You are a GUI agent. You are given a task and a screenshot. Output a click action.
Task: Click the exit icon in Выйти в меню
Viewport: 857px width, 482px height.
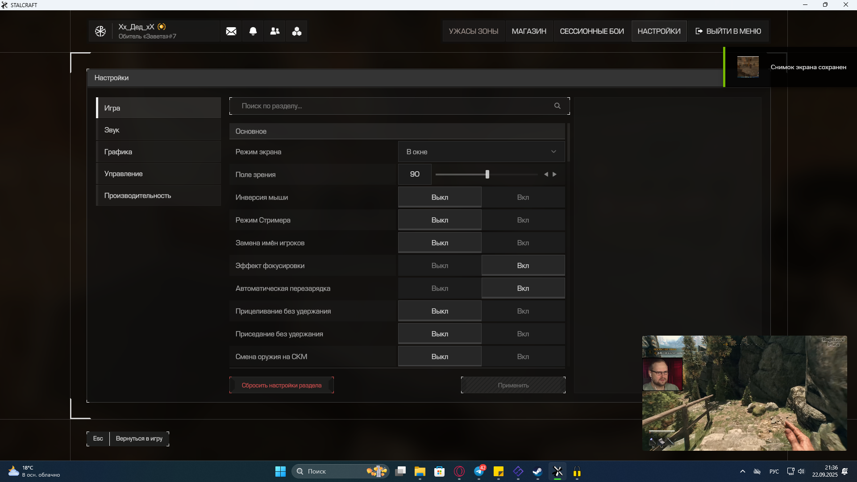click(x=699, y=31)
